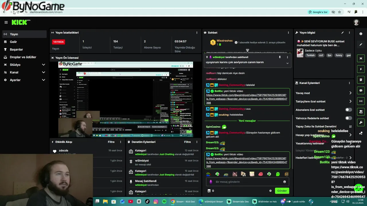Click microphone icon in message box
This screenshot has height=206, width=367.
(211, 182)
